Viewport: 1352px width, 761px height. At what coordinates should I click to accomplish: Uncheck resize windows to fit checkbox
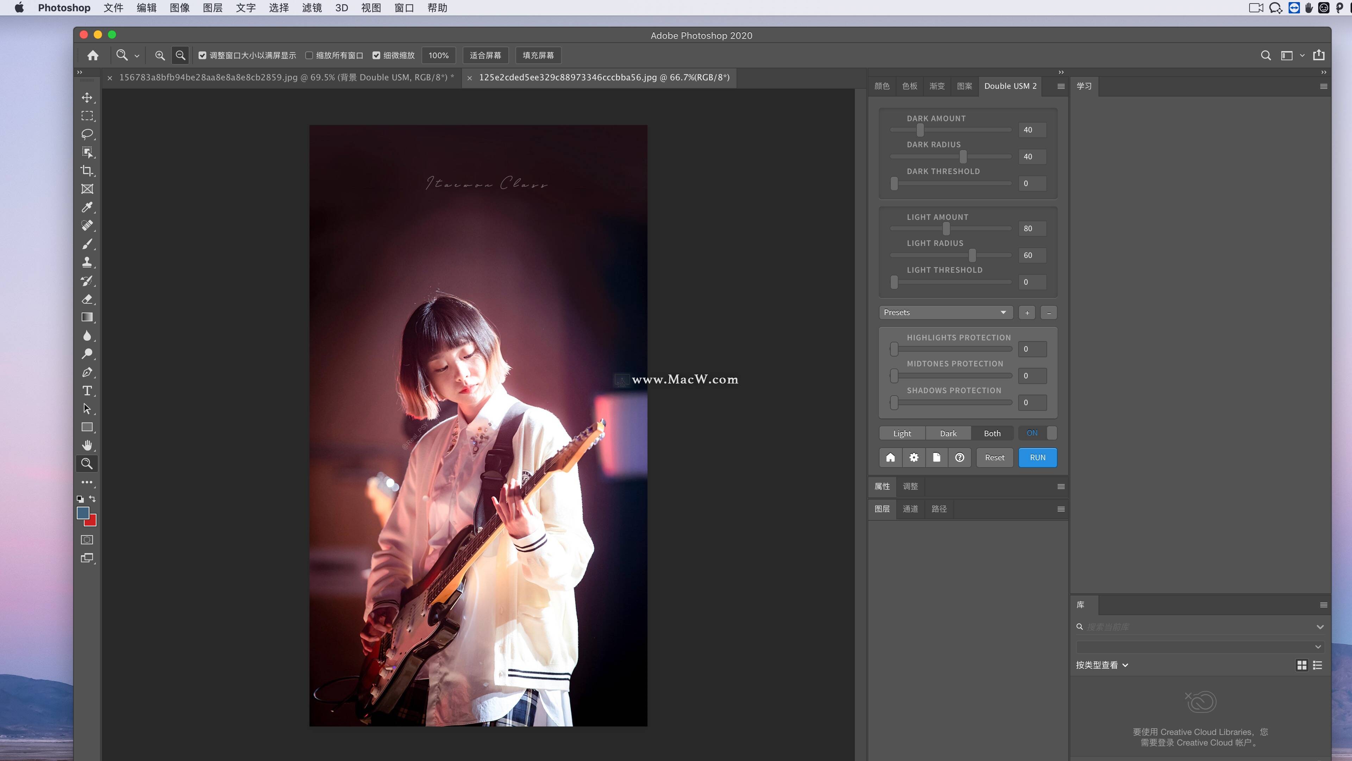point(202,55)
